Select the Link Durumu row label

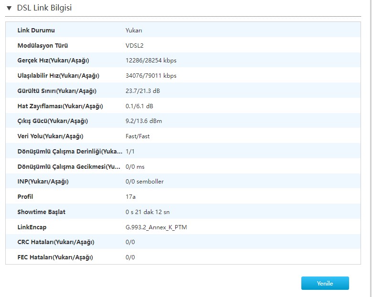pyautogui.click(x=36, y=31)
